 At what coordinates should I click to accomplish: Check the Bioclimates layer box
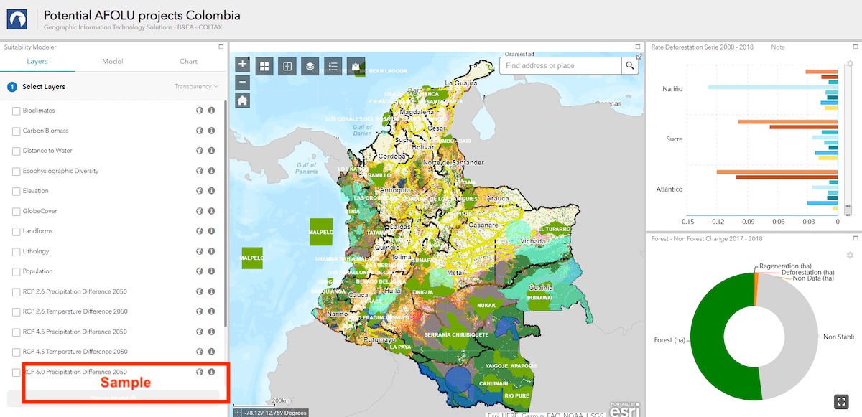pos(16,111)
